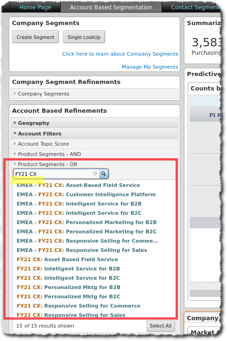Open the Manage My Segments link
The width and height of the screenshot is (227, 341).
[150, 67]
